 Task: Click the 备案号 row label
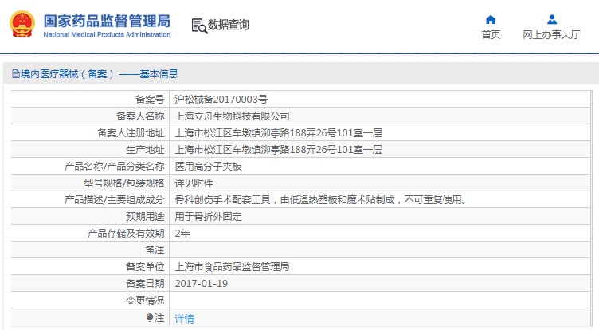[x=150, y=100]
